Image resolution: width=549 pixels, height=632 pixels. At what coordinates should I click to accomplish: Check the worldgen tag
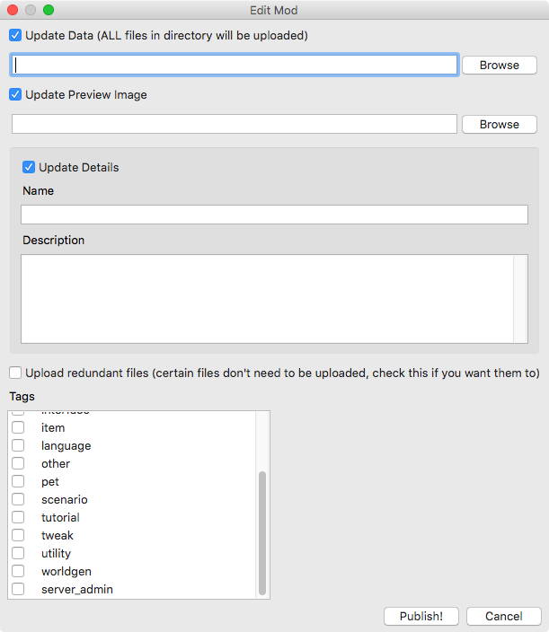(x=18, y=571)
